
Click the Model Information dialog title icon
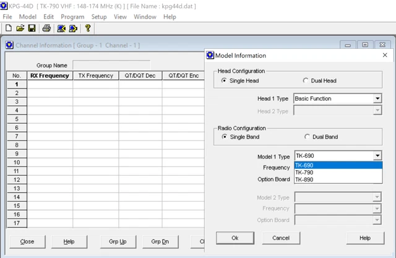210,55
